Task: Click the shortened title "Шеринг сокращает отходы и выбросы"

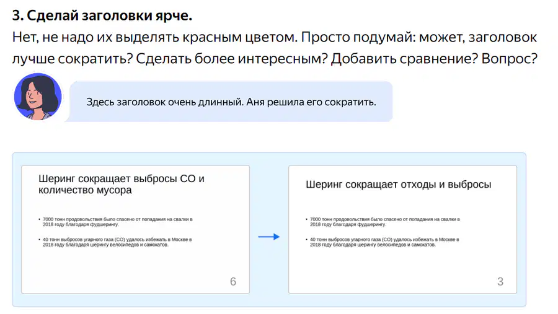Action: [x=398, y=184]
